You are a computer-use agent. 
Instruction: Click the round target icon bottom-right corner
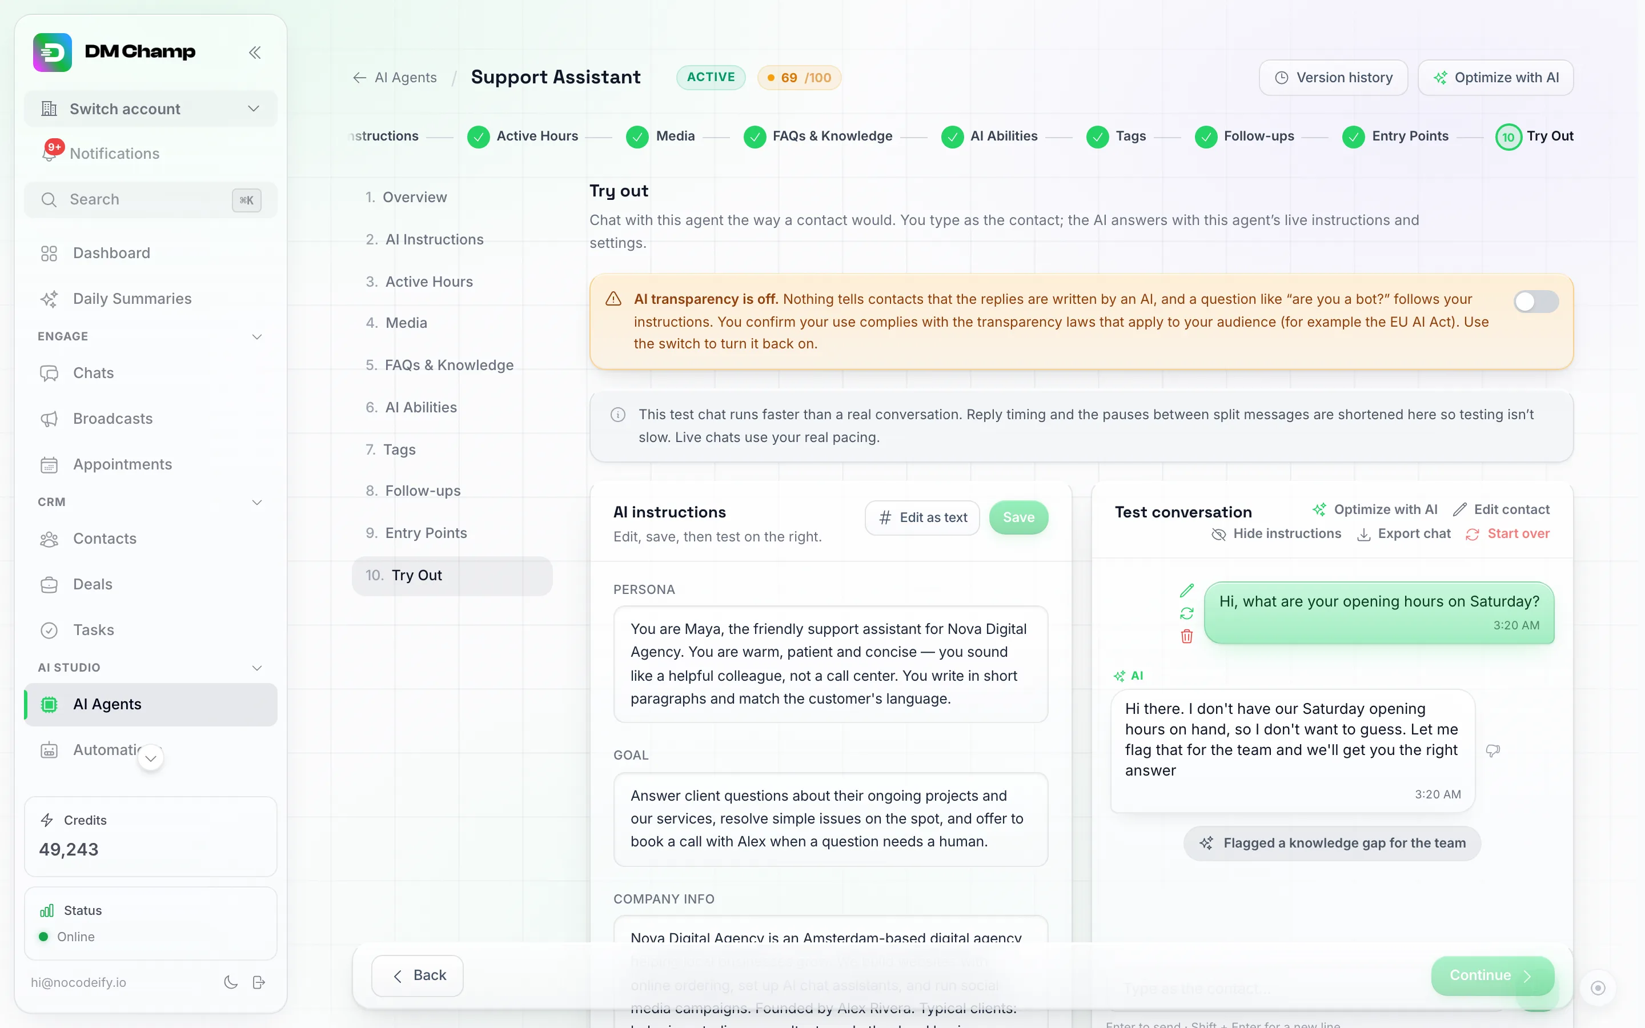point(1598,988)
